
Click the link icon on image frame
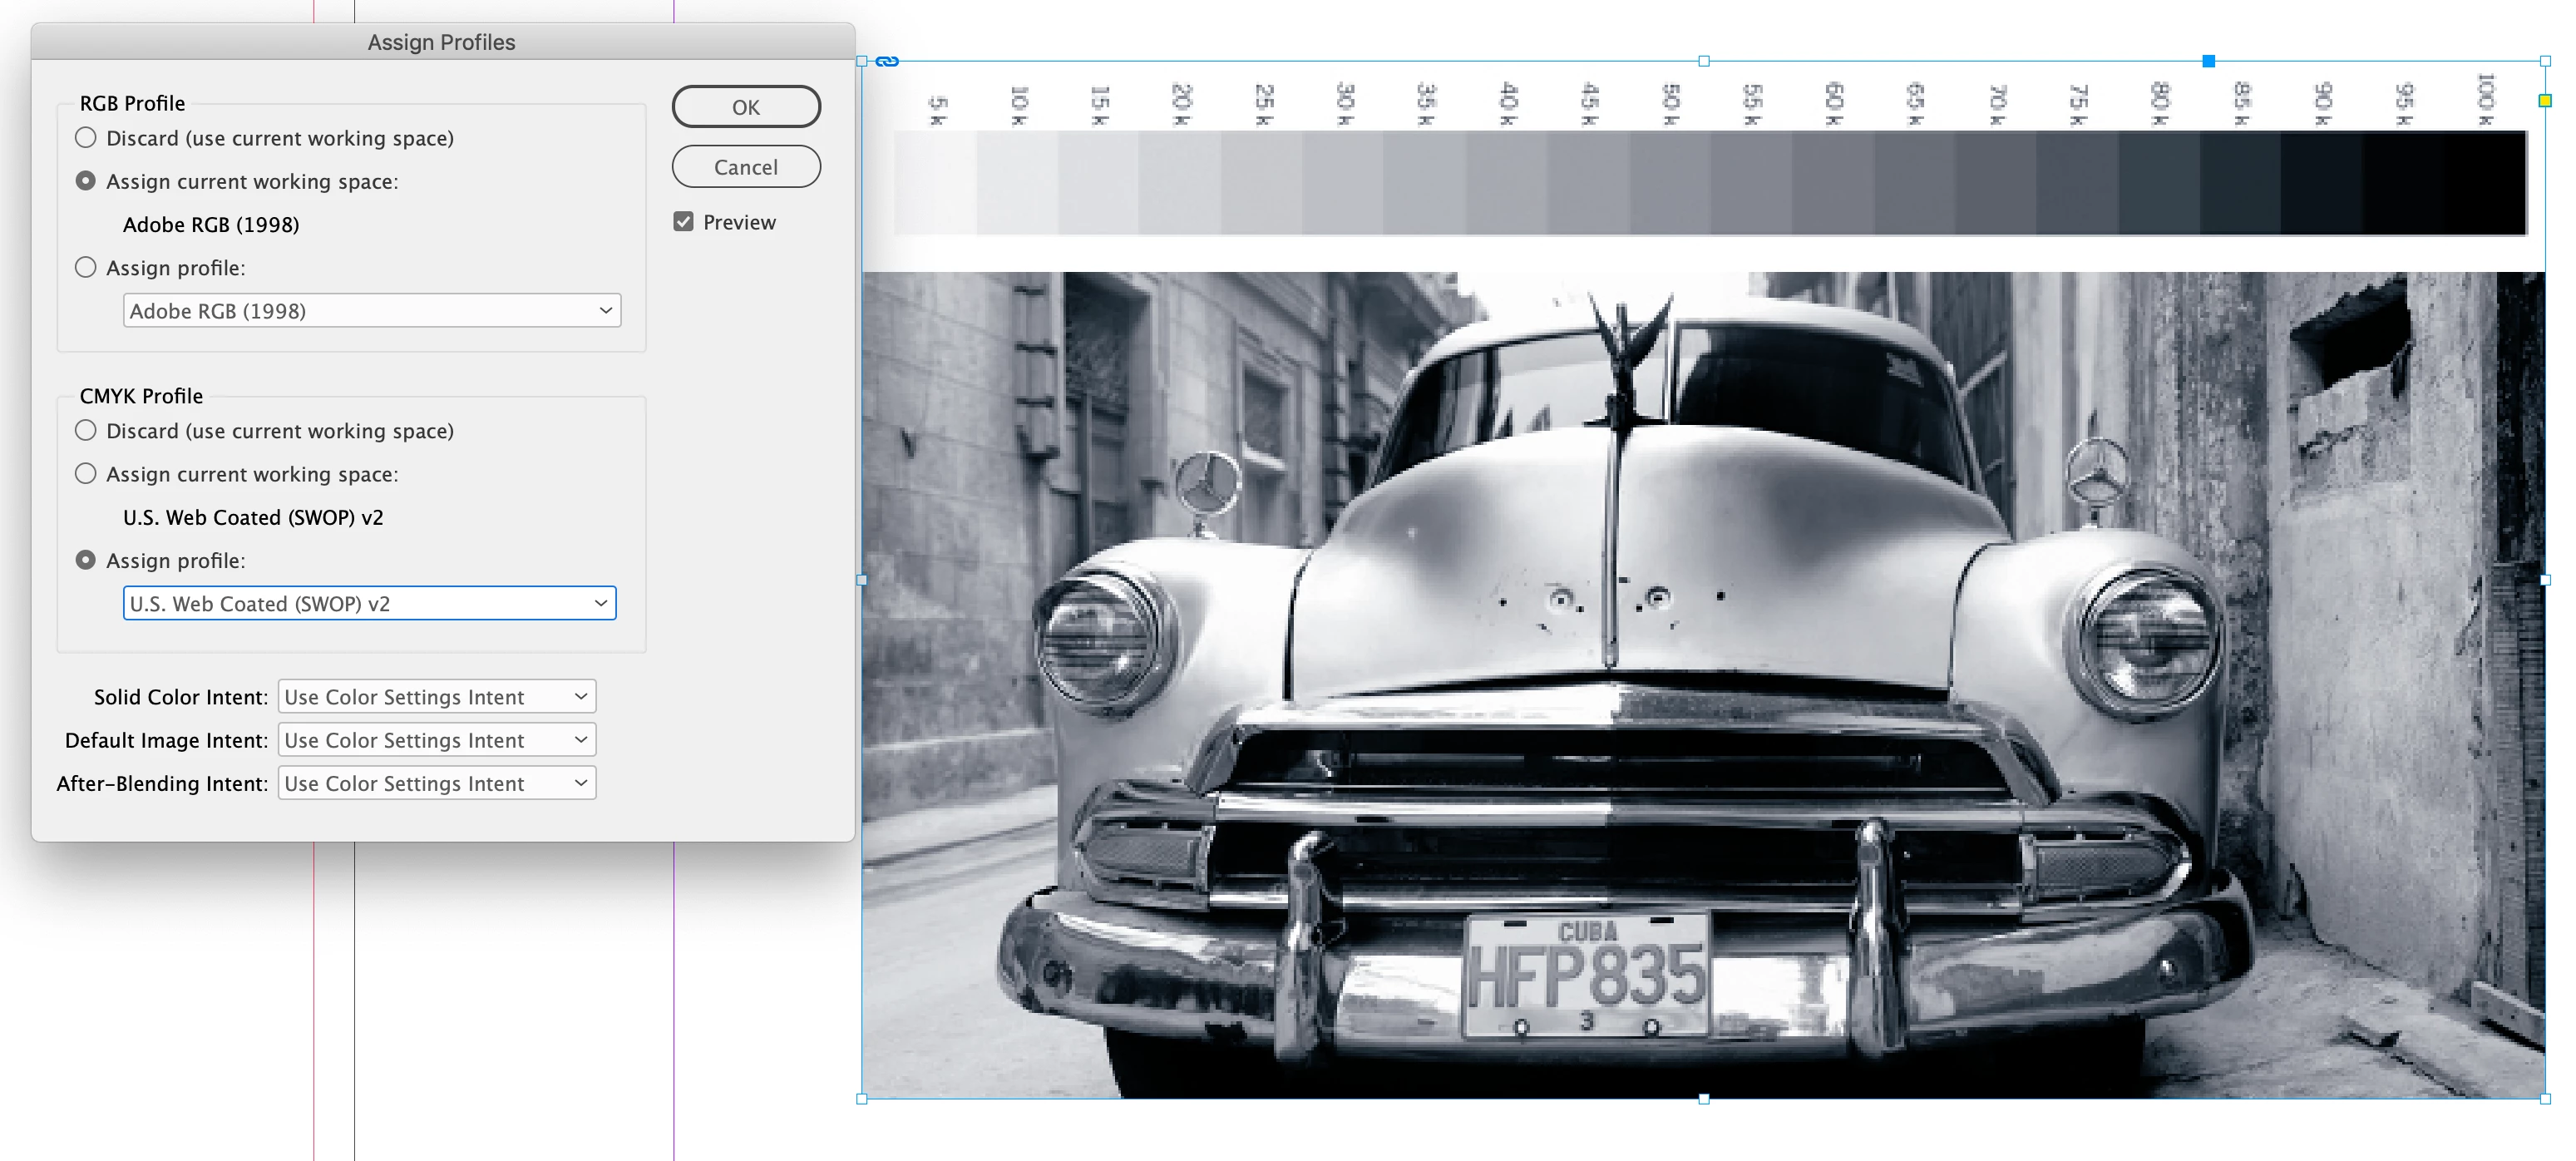pyautogui.click(x=887, y=61)
